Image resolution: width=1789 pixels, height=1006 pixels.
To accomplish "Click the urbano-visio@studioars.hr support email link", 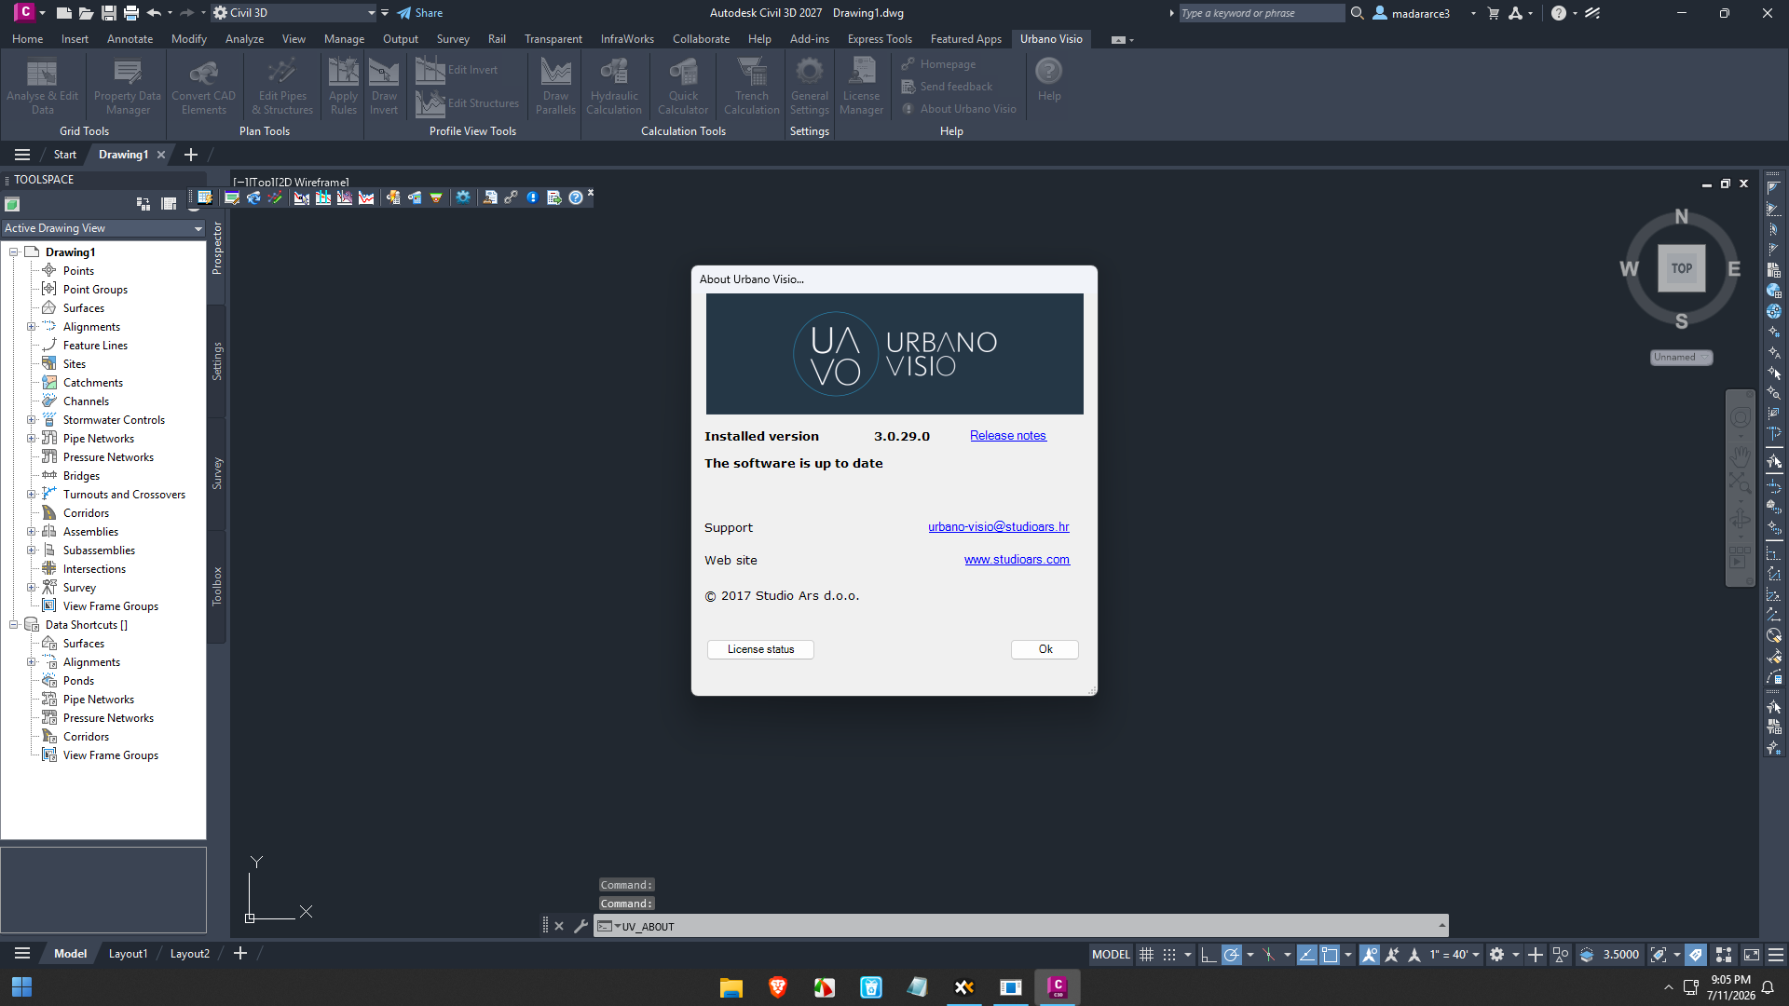I will pyautogui.click(x=999, y=527).
